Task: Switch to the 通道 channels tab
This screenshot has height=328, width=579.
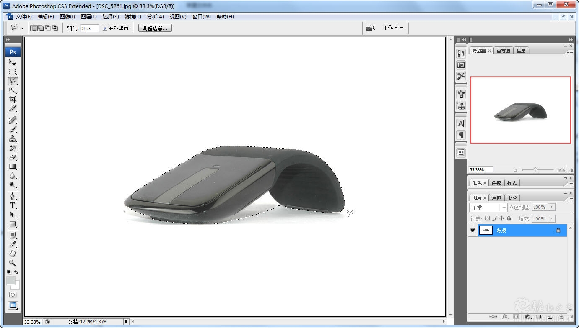Action: 496,198
